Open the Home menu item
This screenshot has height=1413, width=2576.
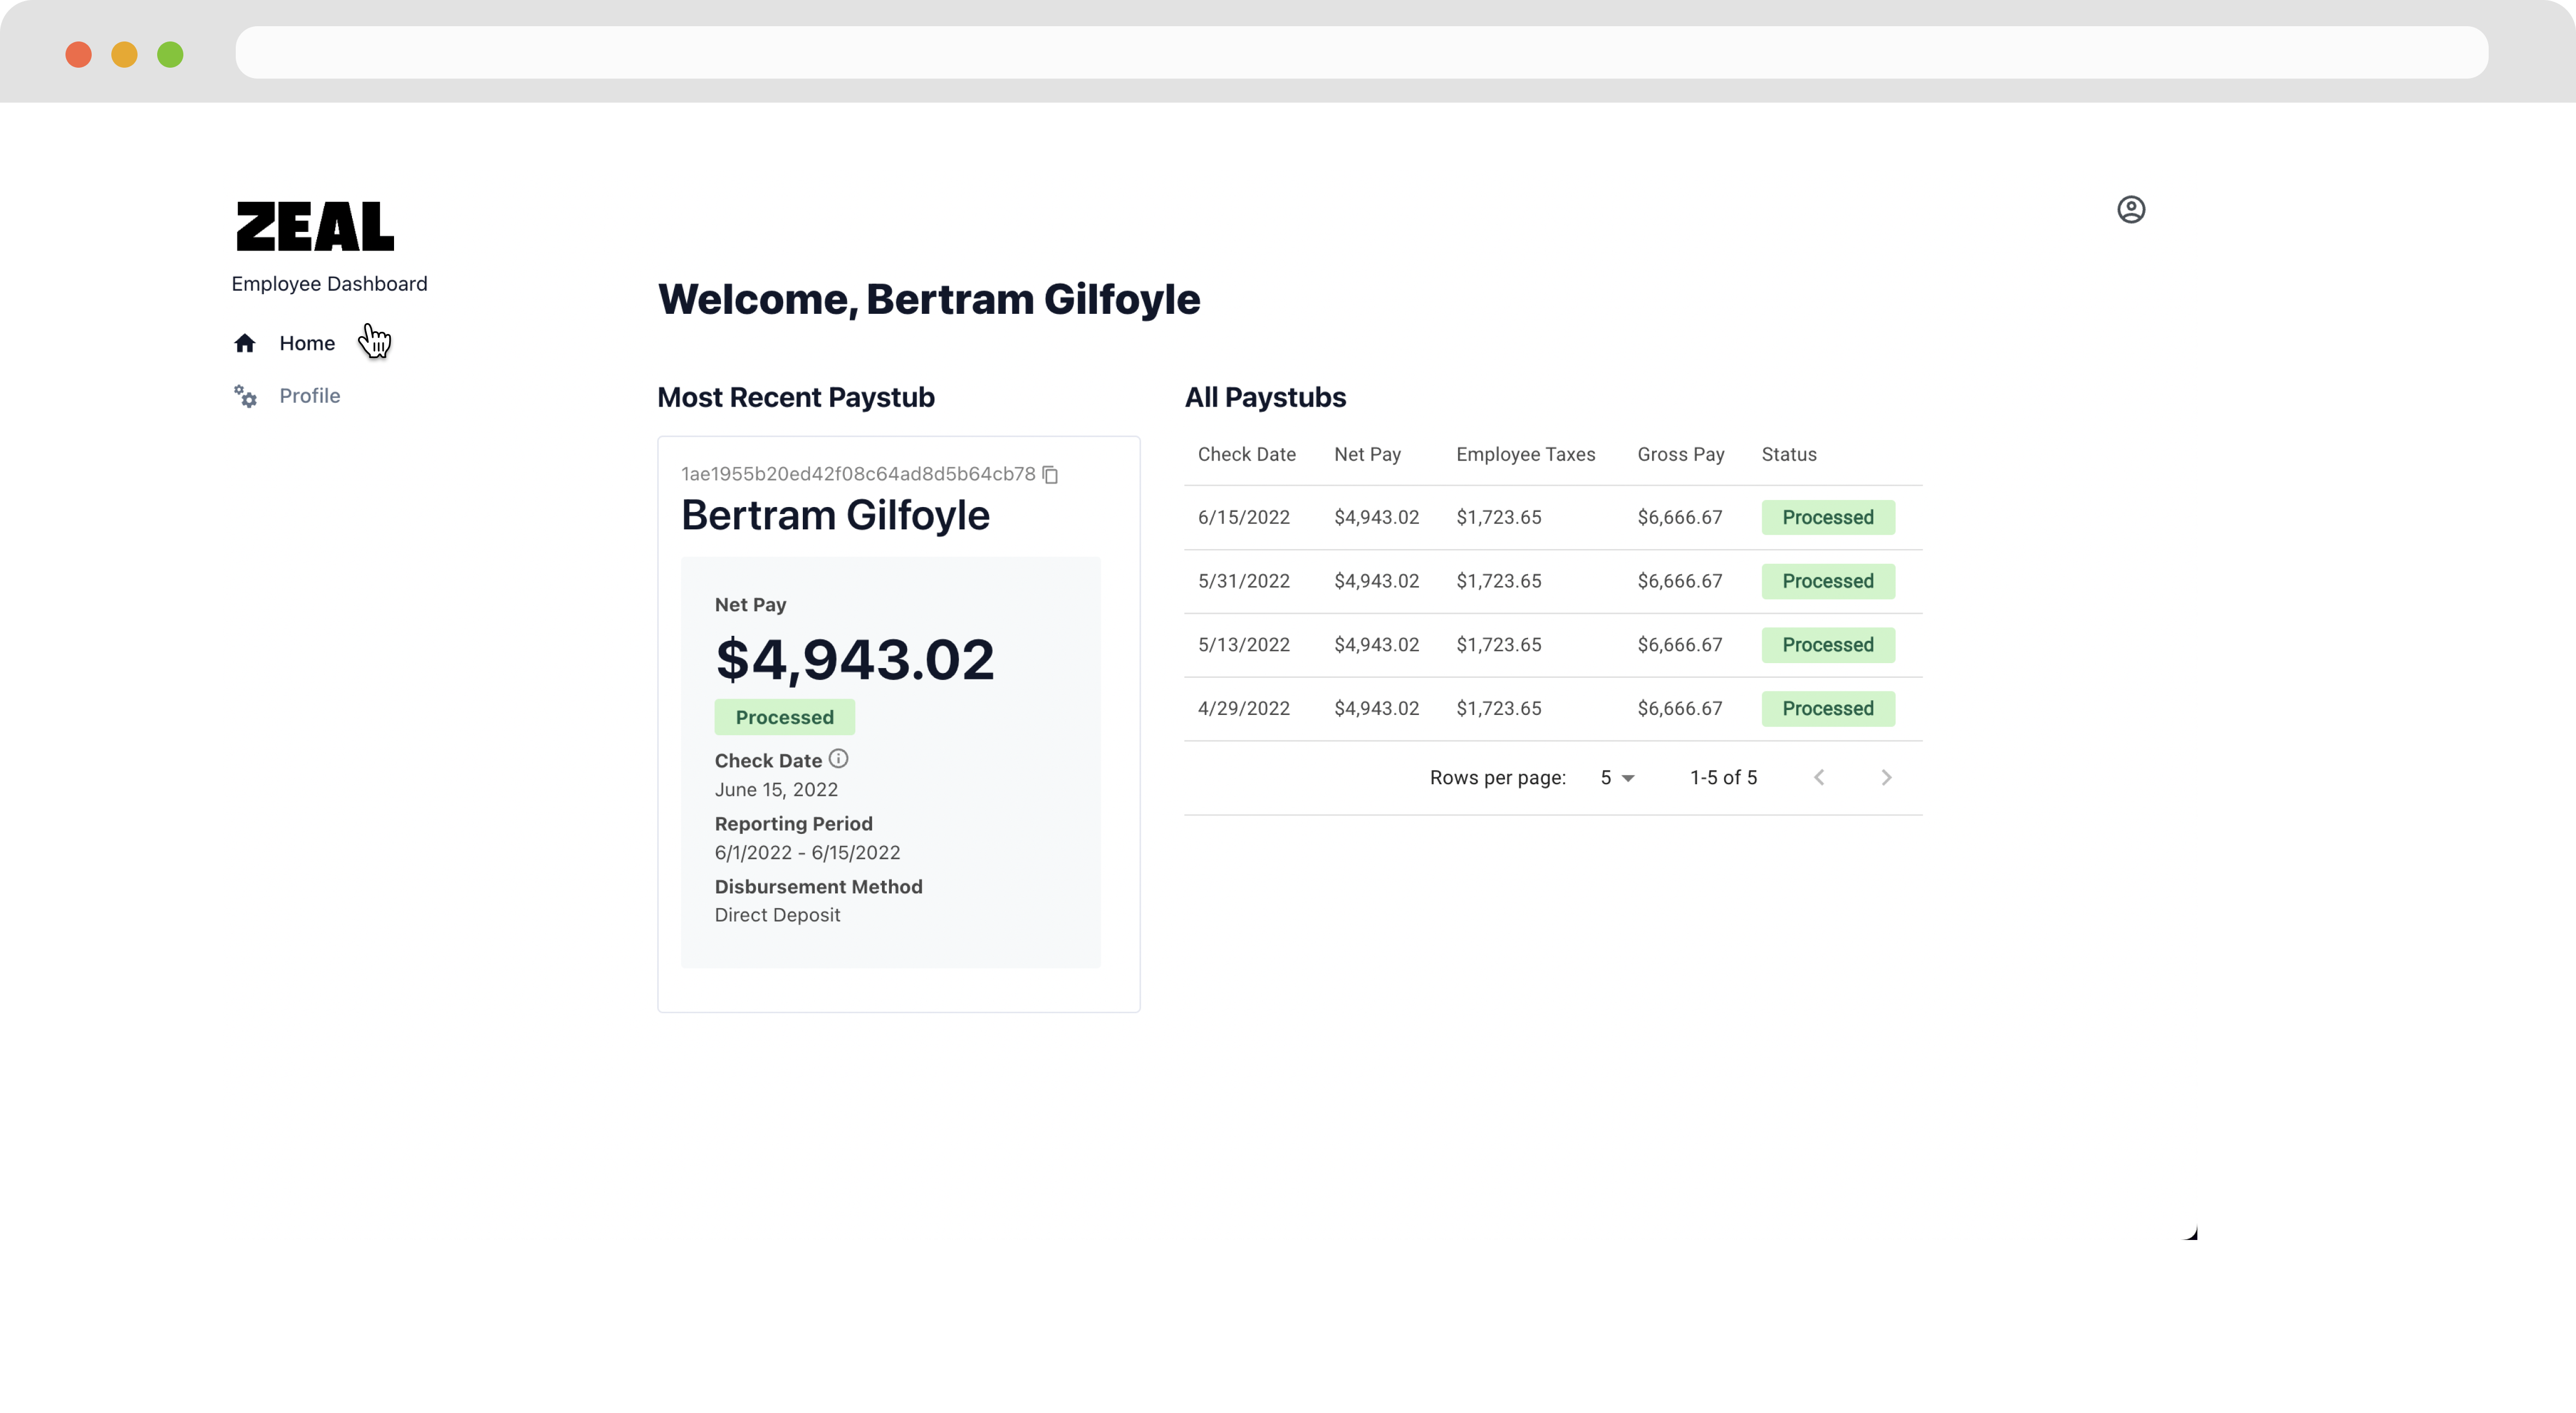click(x=307, y=343)
